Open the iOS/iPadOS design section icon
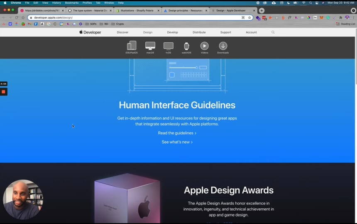This screenshot has height=224, width=357. click(x=132, y=46)
